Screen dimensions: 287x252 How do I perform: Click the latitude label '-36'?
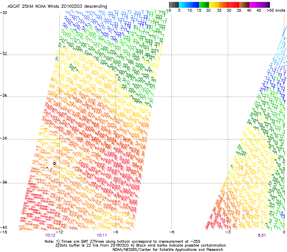(3, 138)
